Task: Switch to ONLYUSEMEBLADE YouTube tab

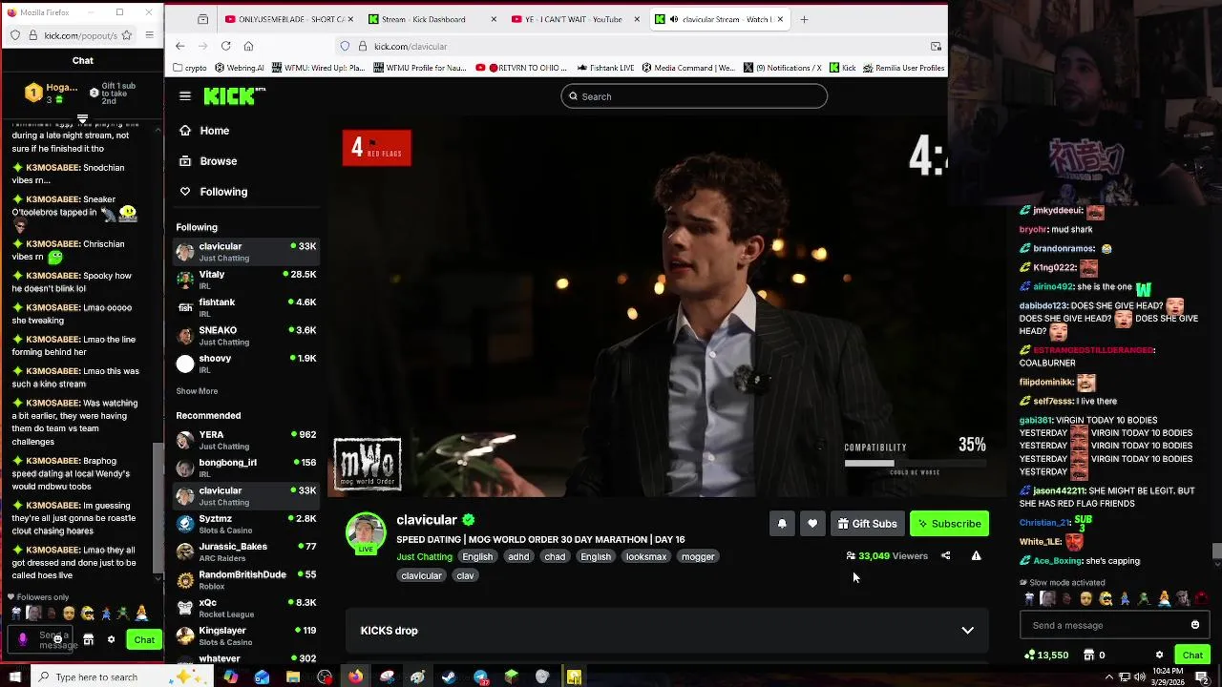Action: [287, 19]
